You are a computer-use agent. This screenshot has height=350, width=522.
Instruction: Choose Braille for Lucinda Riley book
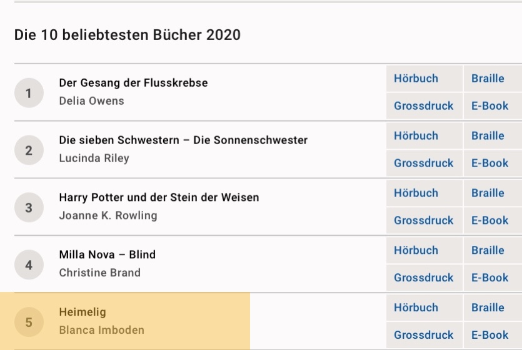[493, 135]
